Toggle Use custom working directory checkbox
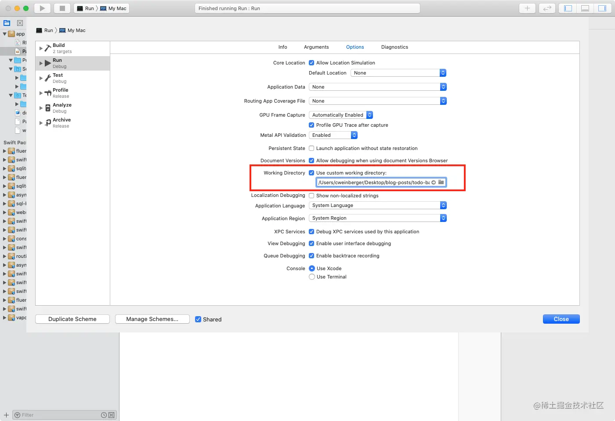The width and height of the screenshot is (615, 421). click(311, 173)
